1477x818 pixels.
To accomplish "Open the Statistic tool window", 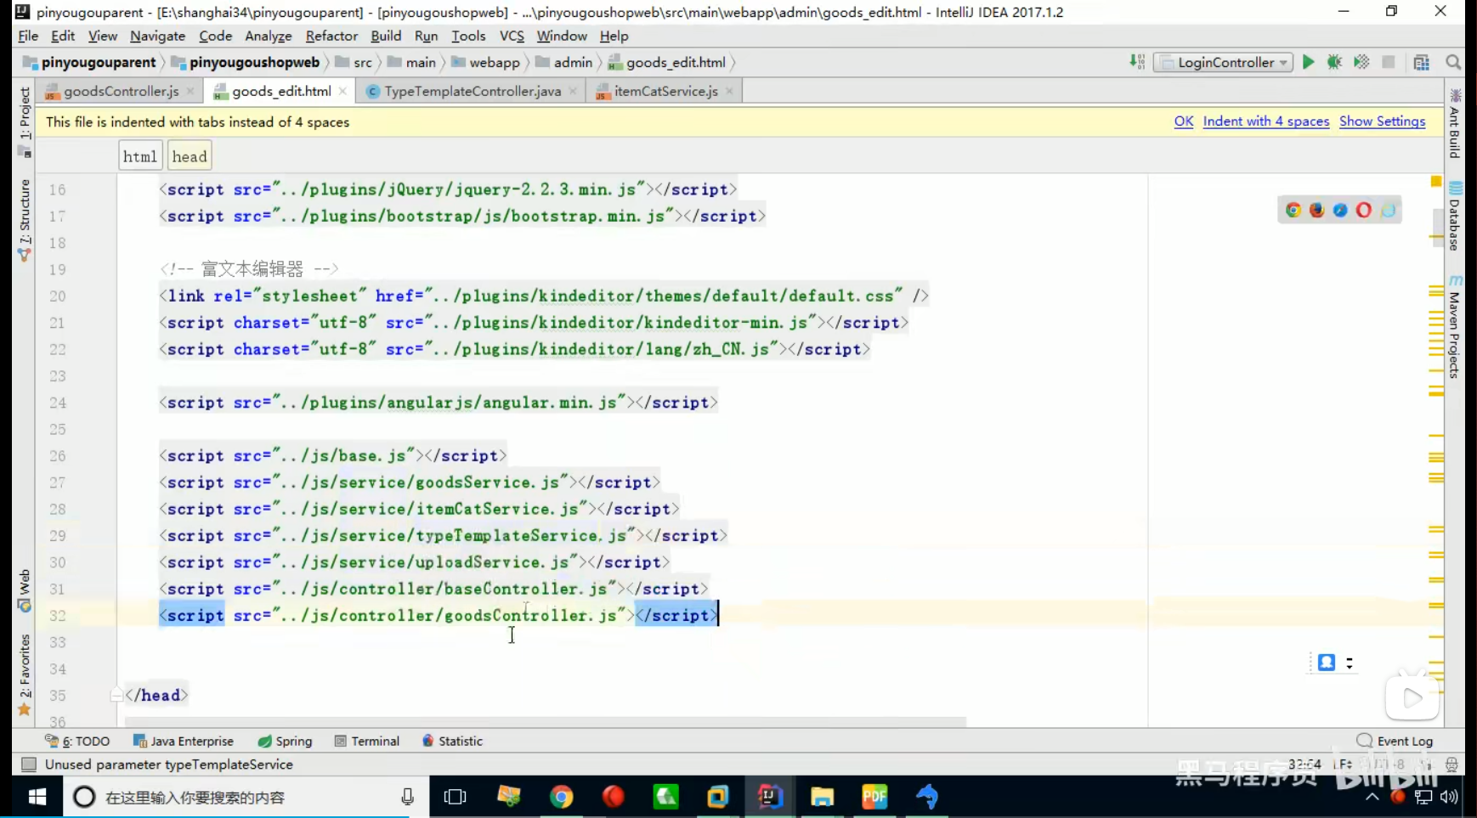I will [x=452, y=741].
